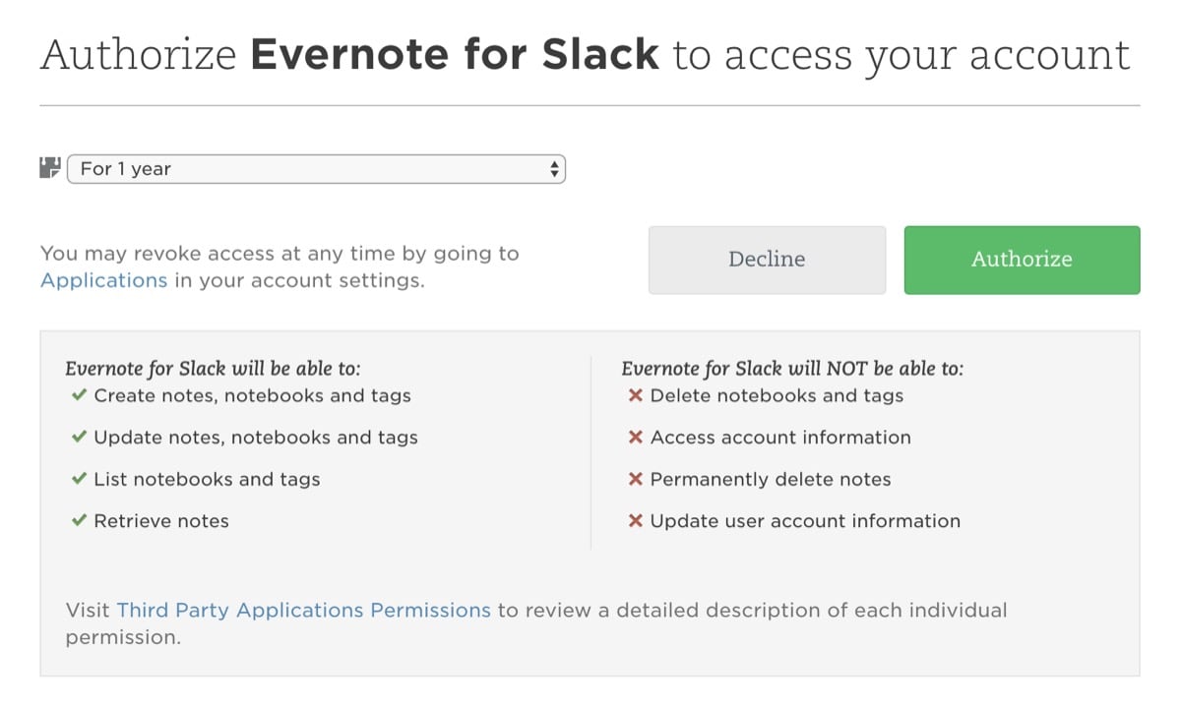
Task: Select the text 'Permanently delete notes'
Action: pos(771,480)
